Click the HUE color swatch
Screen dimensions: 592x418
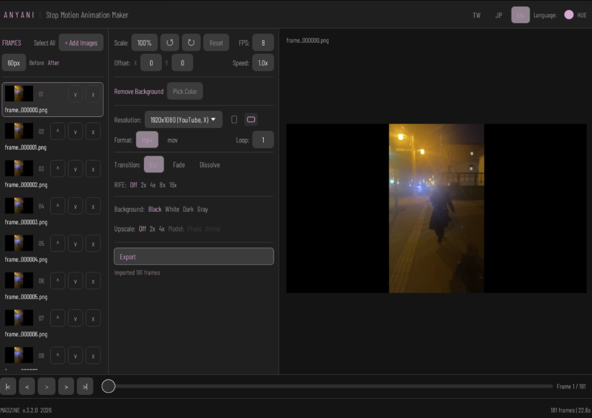(569, 15)
